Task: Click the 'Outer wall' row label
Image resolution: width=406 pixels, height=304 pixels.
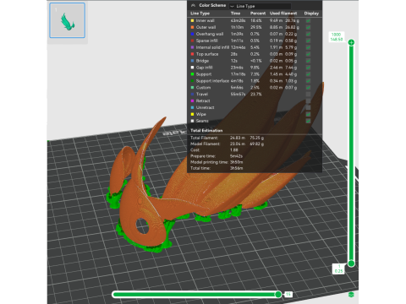Action: (x=206, y=27)
